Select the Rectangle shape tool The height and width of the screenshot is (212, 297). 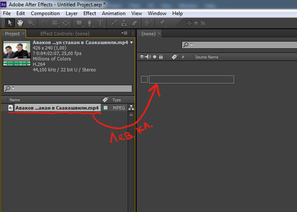(79, 23)
